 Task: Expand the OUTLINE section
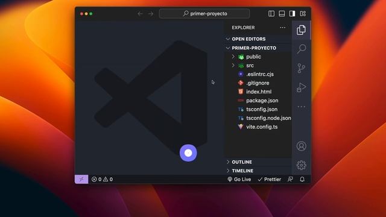click(x=258, y=162)
